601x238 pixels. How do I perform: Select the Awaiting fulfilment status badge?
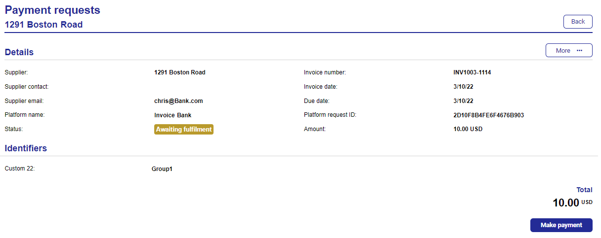pyautogui.click(x=184, y=130)
